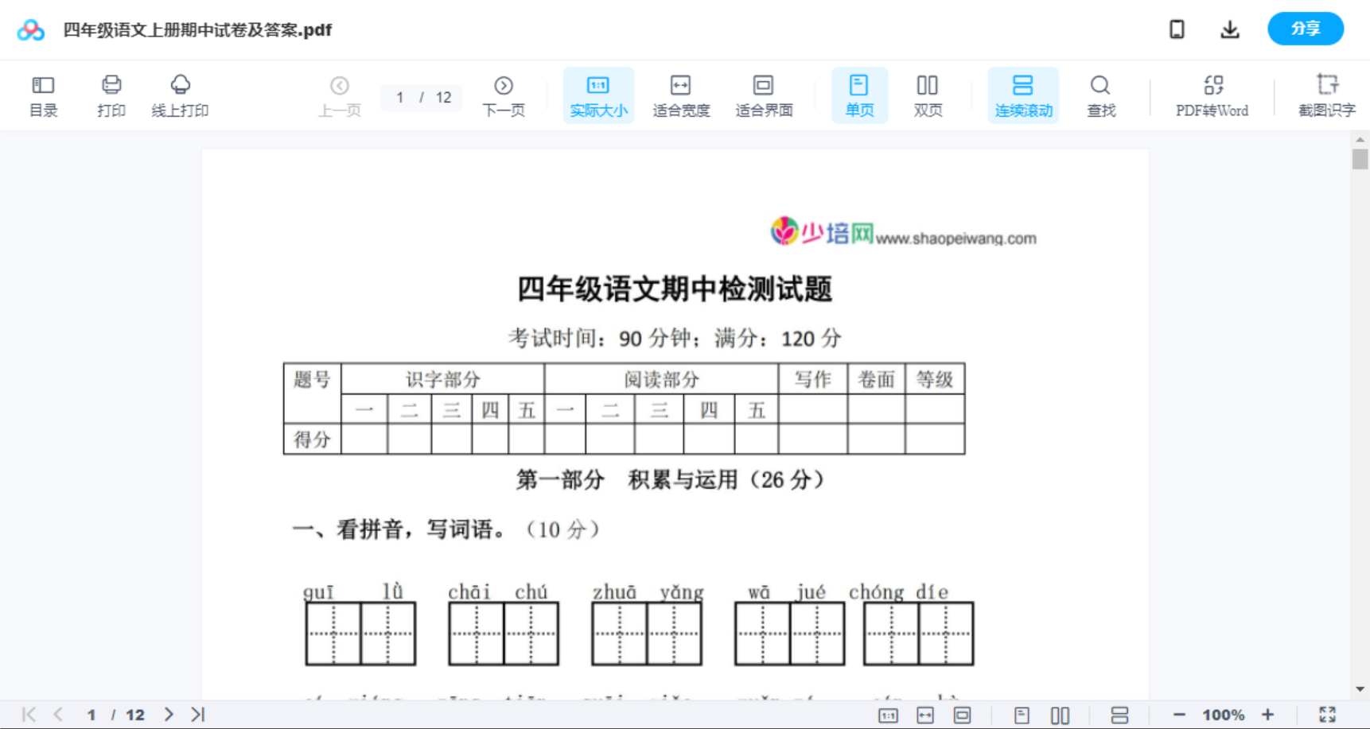Select 单页 single-page mode
Image resolution: width=1370 pixels, height=729 pixels.
coord(858,95)
